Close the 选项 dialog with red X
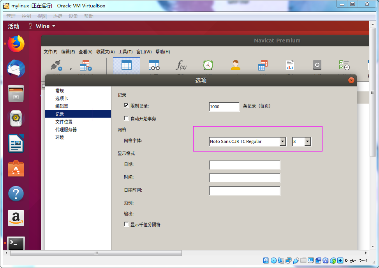This screenshot has width=379, height=268. 351,80
